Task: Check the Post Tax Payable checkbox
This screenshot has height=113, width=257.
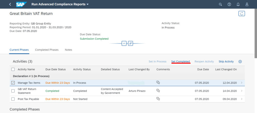Action: 13,99
